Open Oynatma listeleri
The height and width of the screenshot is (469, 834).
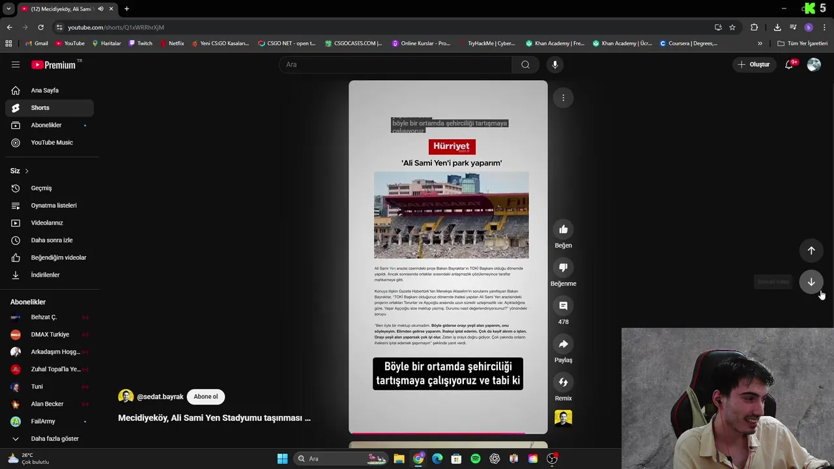(50, 205)
